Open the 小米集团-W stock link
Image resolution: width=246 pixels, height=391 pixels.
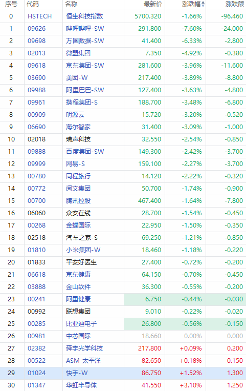(x=83, y=250)
